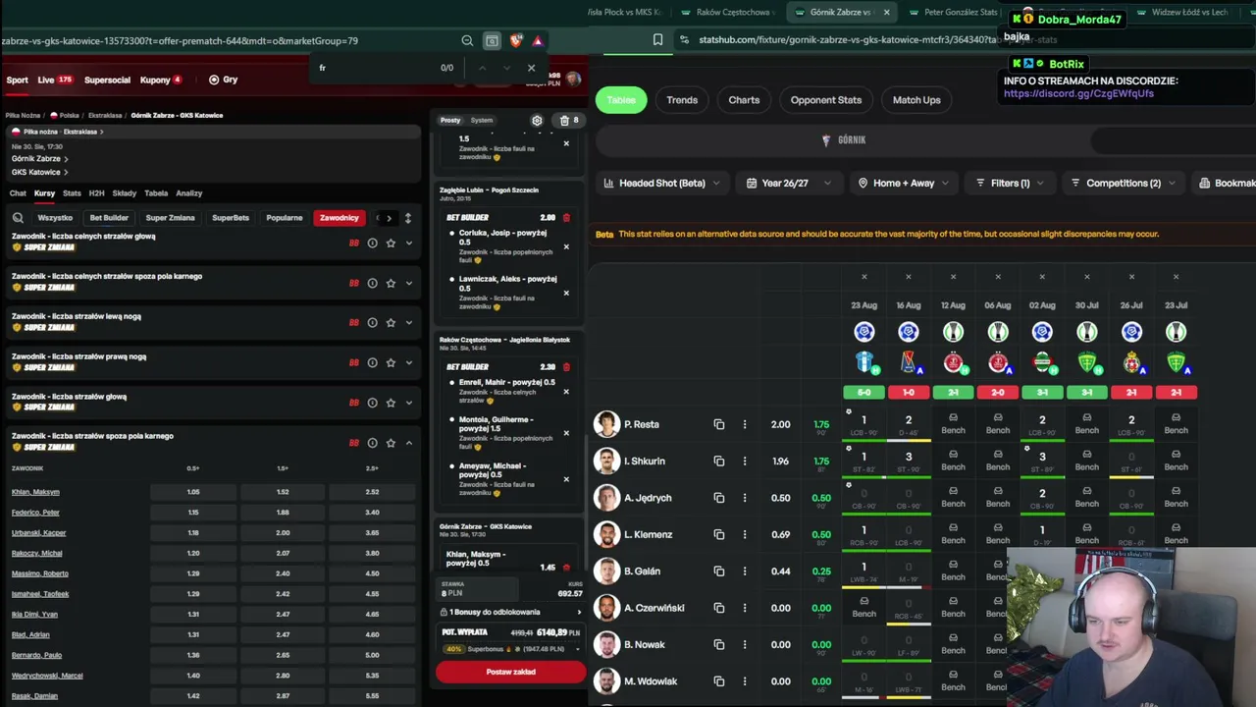Go to previous find result
Screen dimensions: 1256x707
[482, 68]
